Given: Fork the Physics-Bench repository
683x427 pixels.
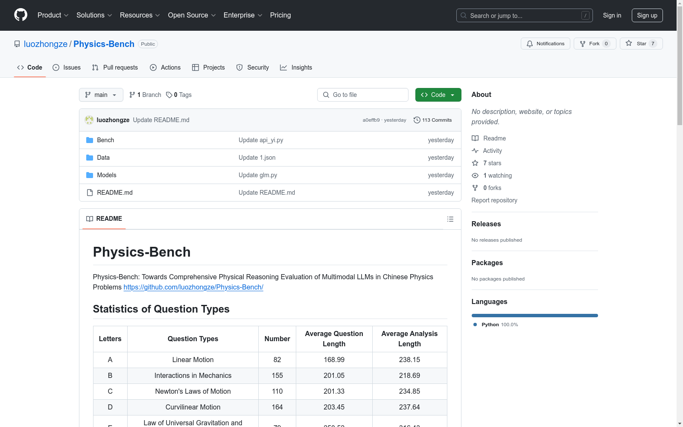Looking at the screenshot, I should pos(595,44).
